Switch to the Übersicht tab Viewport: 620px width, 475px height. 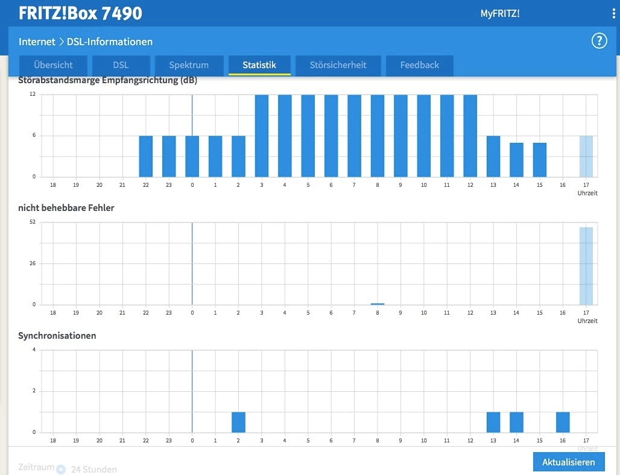(54, 65)
